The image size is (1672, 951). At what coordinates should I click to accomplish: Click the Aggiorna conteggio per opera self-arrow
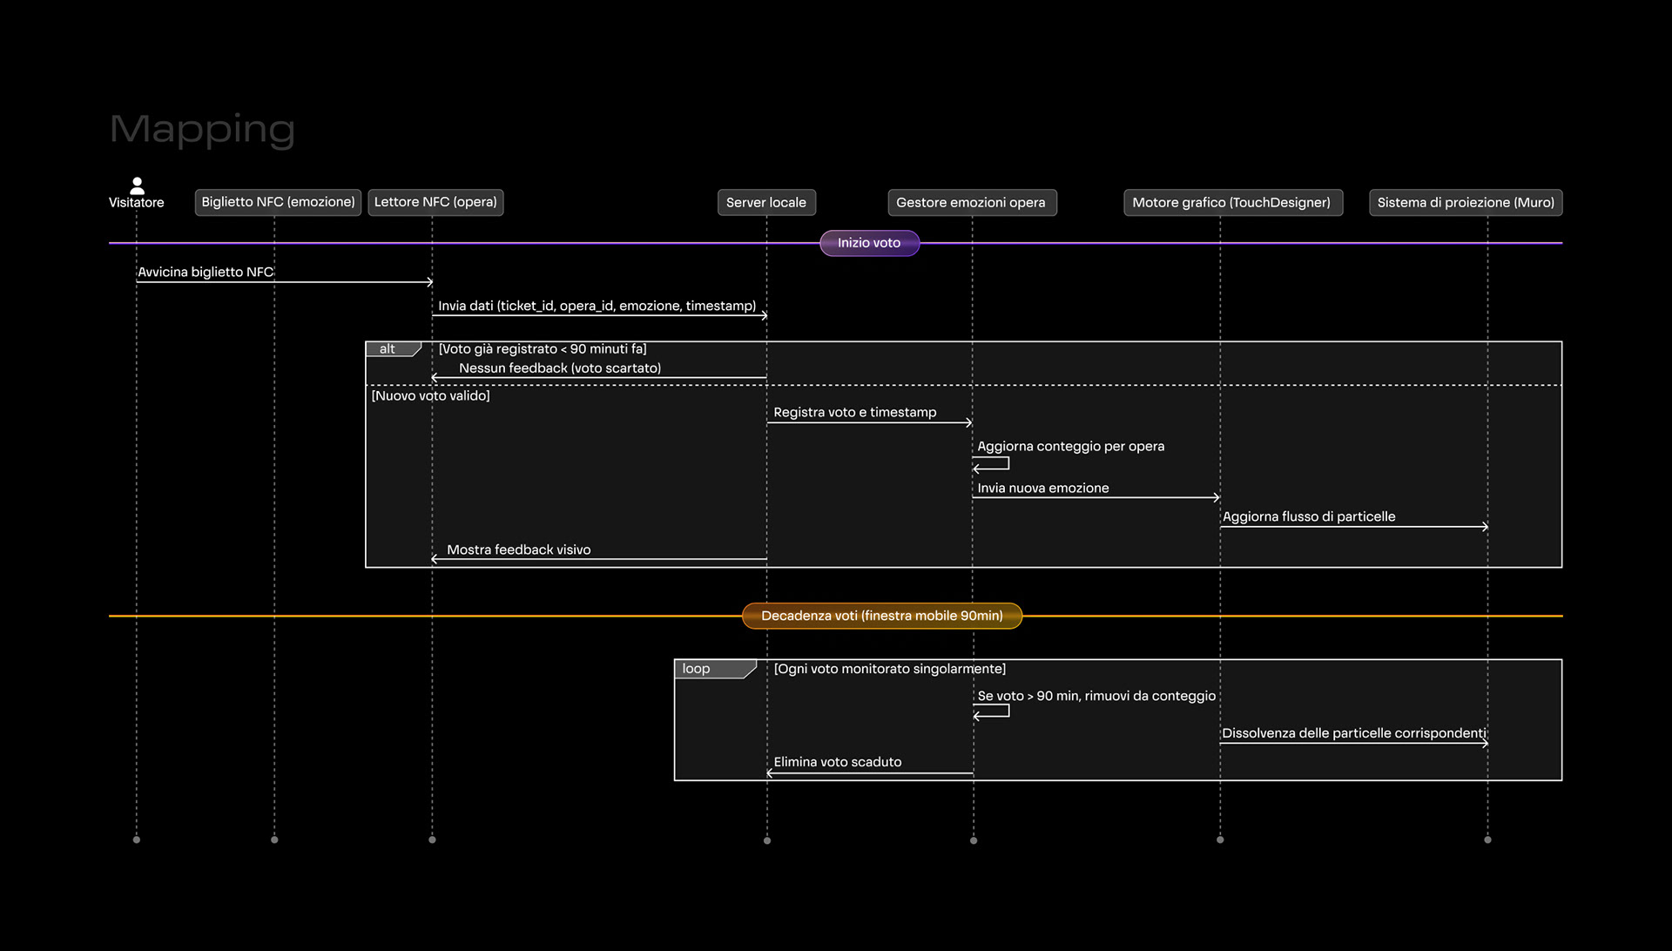point(991,463)
